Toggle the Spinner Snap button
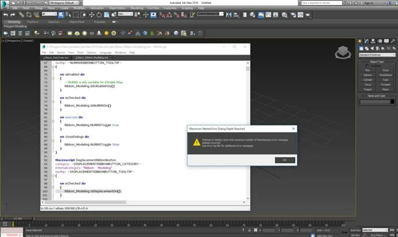Screen dimensions: 398x237 (x=184, y=15)
